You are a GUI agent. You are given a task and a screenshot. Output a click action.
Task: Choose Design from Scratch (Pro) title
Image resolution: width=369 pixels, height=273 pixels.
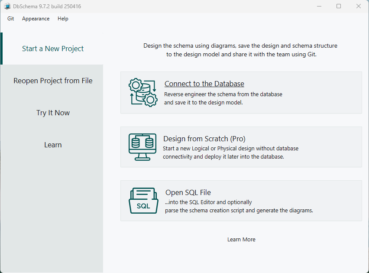point(204,139)
